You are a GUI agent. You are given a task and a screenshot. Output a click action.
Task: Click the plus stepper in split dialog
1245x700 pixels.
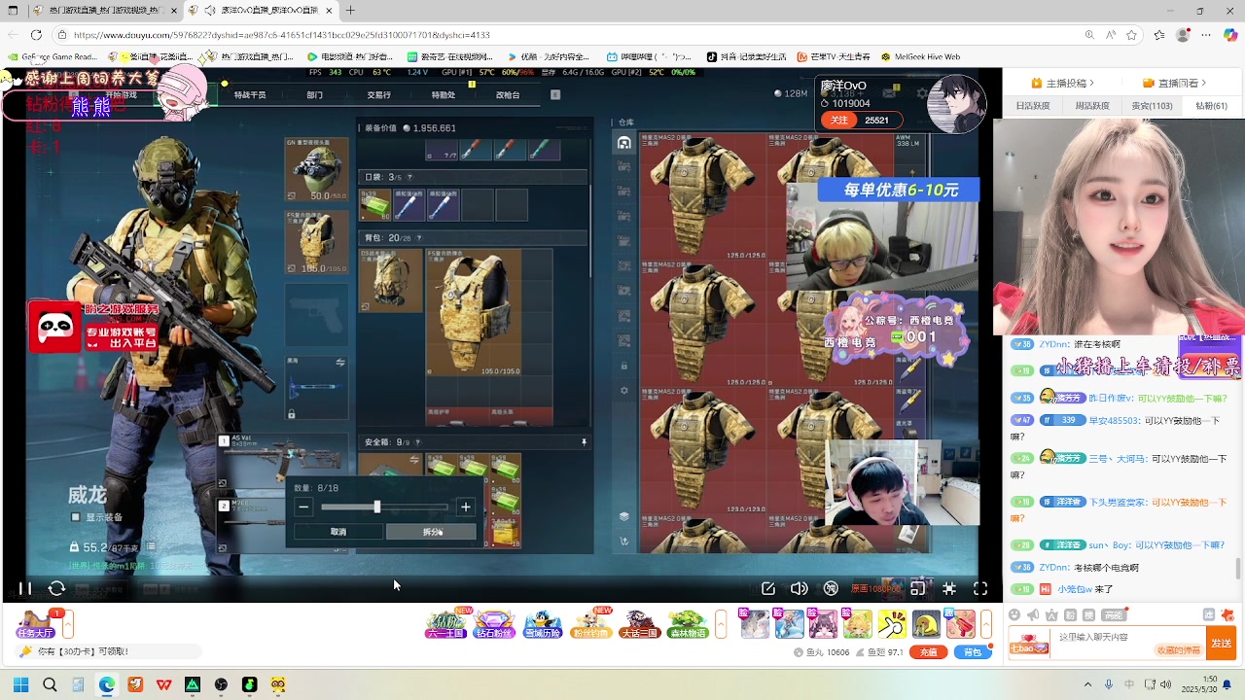point(466,507)
